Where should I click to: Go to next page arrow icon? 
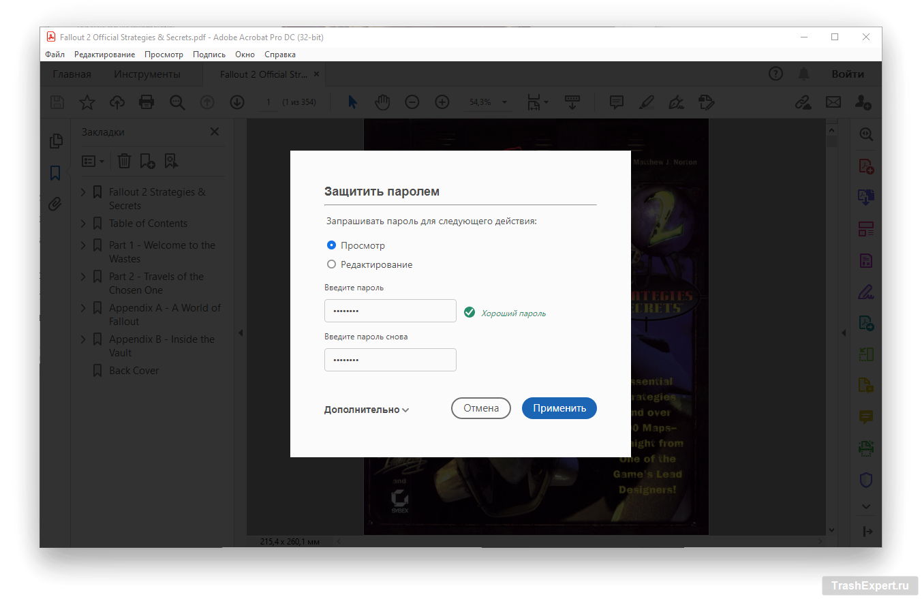pyautogui.click(x=236, y=102)
